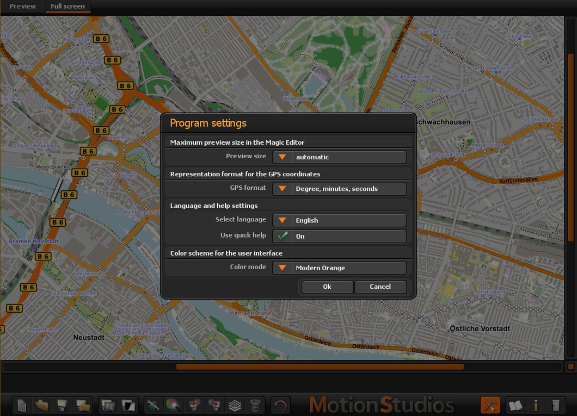
Task: Toggle the Use quick help checkmark
Action: pos(282,236)
